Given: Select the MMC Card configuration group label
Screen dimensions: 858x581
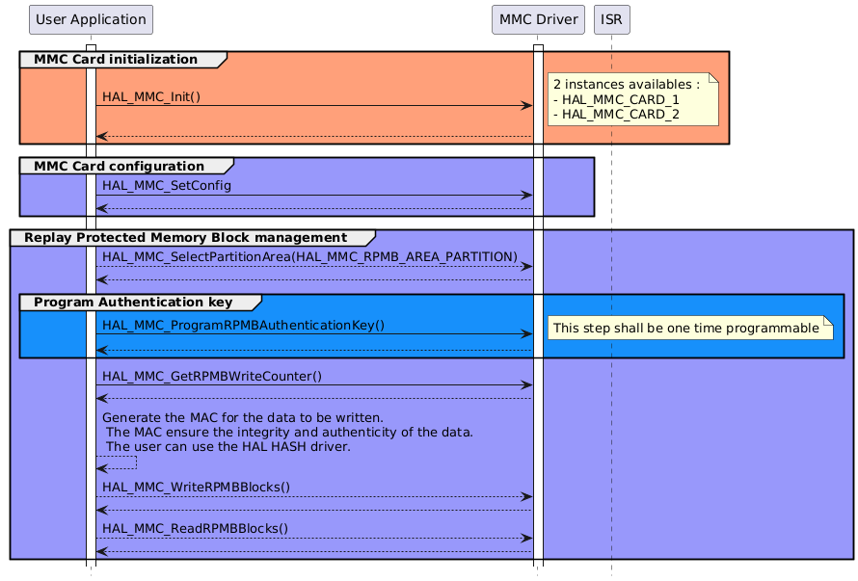Looking at the screenshot, I should [119, 166].
